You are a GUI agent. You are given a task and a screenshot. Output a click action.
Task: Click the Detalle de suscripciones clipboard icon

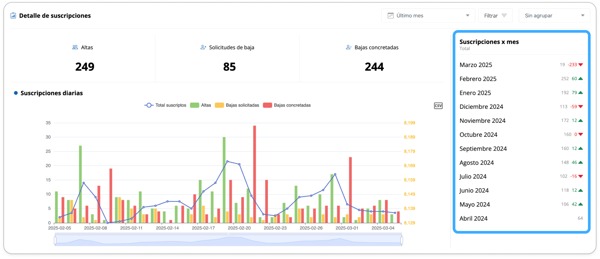point(13,15)
